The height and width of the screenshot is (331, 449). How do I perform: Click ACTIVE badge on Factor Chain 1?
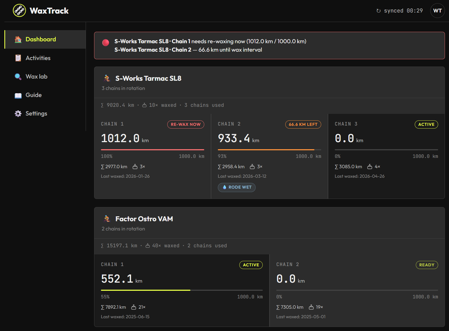251,265
